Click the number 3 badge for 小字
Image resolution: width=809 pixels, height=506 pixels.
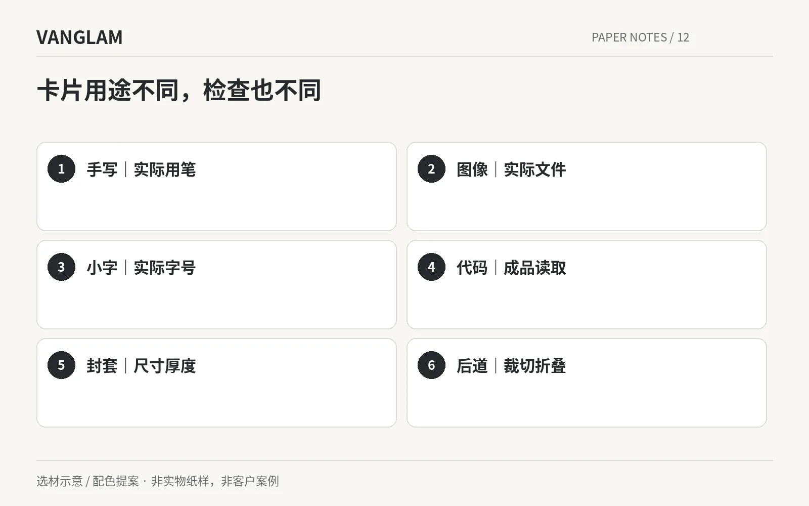point(61,267)
